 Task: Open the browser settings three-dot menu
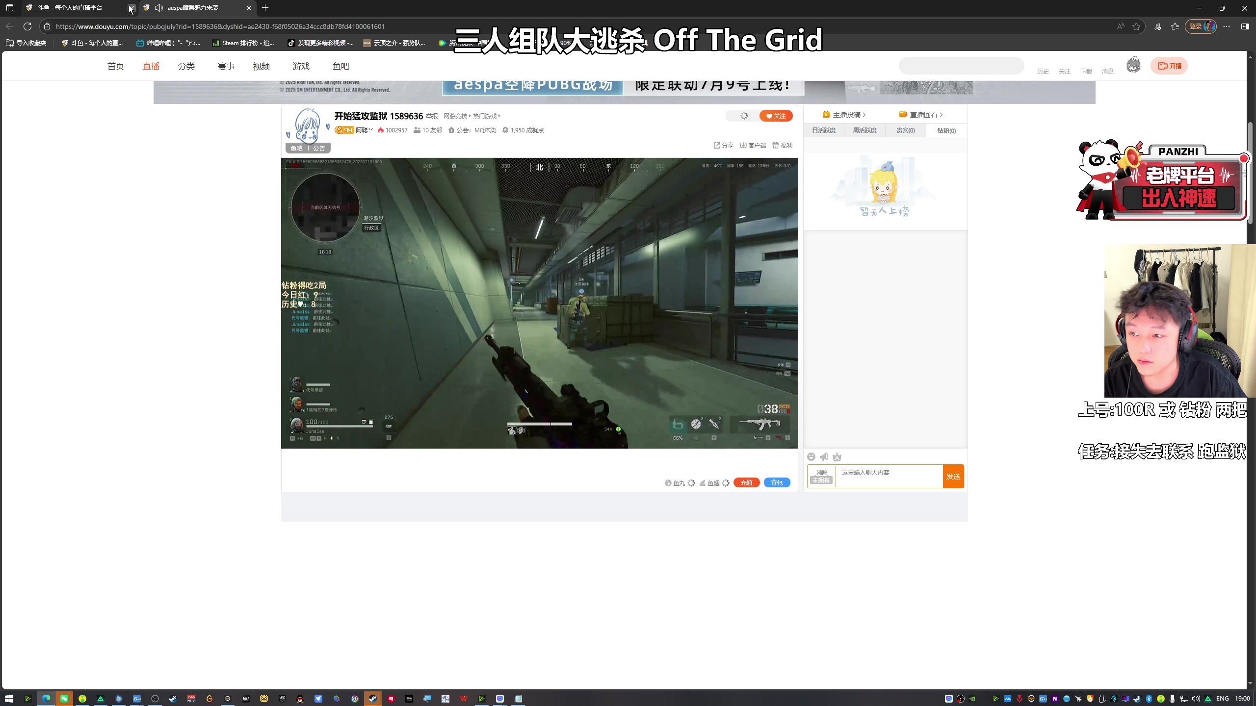pos(1227,26)
